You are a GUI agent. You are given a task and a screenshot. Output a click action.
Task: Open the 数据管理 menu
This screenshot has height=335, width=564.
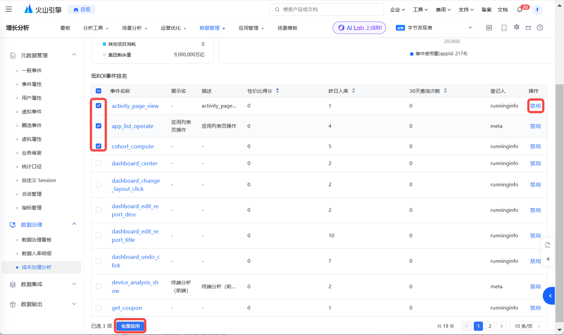[x=212, y=28]
